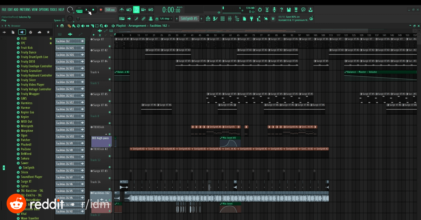Select Fruity Granulizer in the browser
The width and height of the screenshot is (421, 220).
31,71
